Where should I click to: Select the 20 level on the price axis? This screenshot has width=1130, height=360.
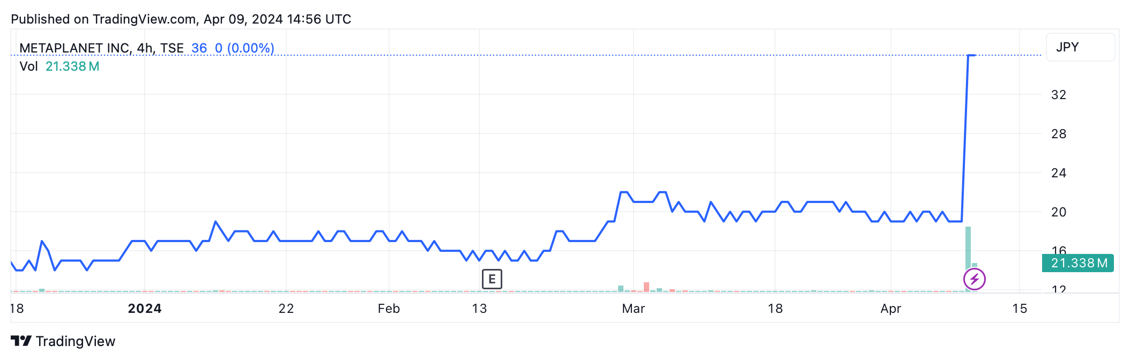(1059, 212)
